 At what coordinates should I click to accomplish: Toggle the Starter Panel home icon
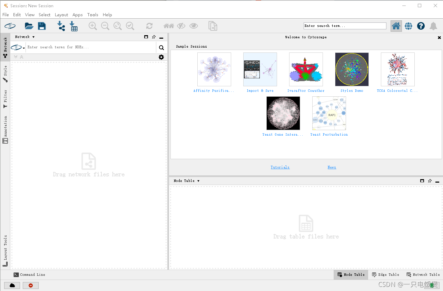pos(396,26)
